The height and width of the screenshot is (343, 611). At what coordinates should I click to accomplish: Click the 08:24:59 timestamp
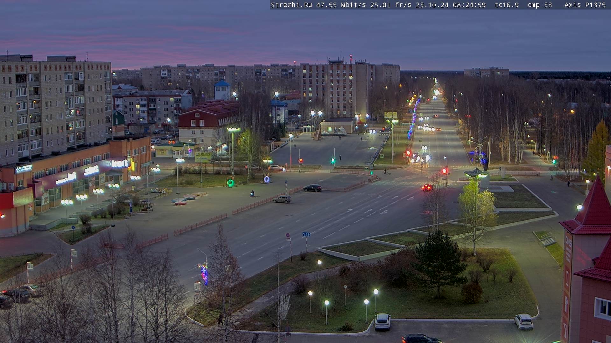coord(469,5)
